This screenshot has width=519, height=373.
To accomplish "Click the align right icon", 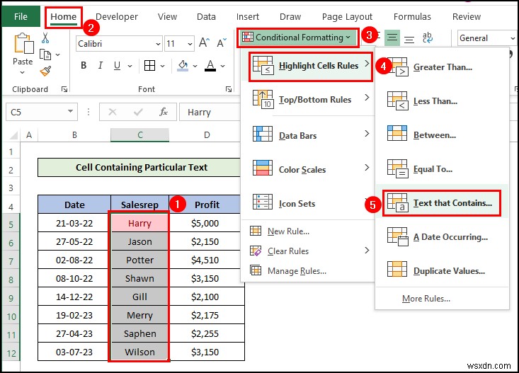I will (x=409, y=39).
